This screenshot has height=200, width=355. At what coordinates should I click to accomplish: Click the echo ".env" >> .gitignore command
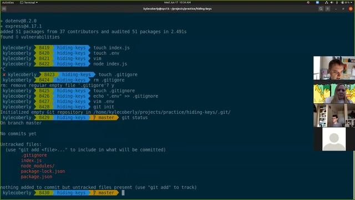(x=126, y=96)
